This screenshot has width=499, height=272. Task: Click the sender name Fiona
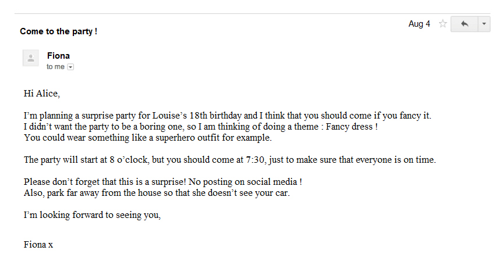[x=58, y=56]
